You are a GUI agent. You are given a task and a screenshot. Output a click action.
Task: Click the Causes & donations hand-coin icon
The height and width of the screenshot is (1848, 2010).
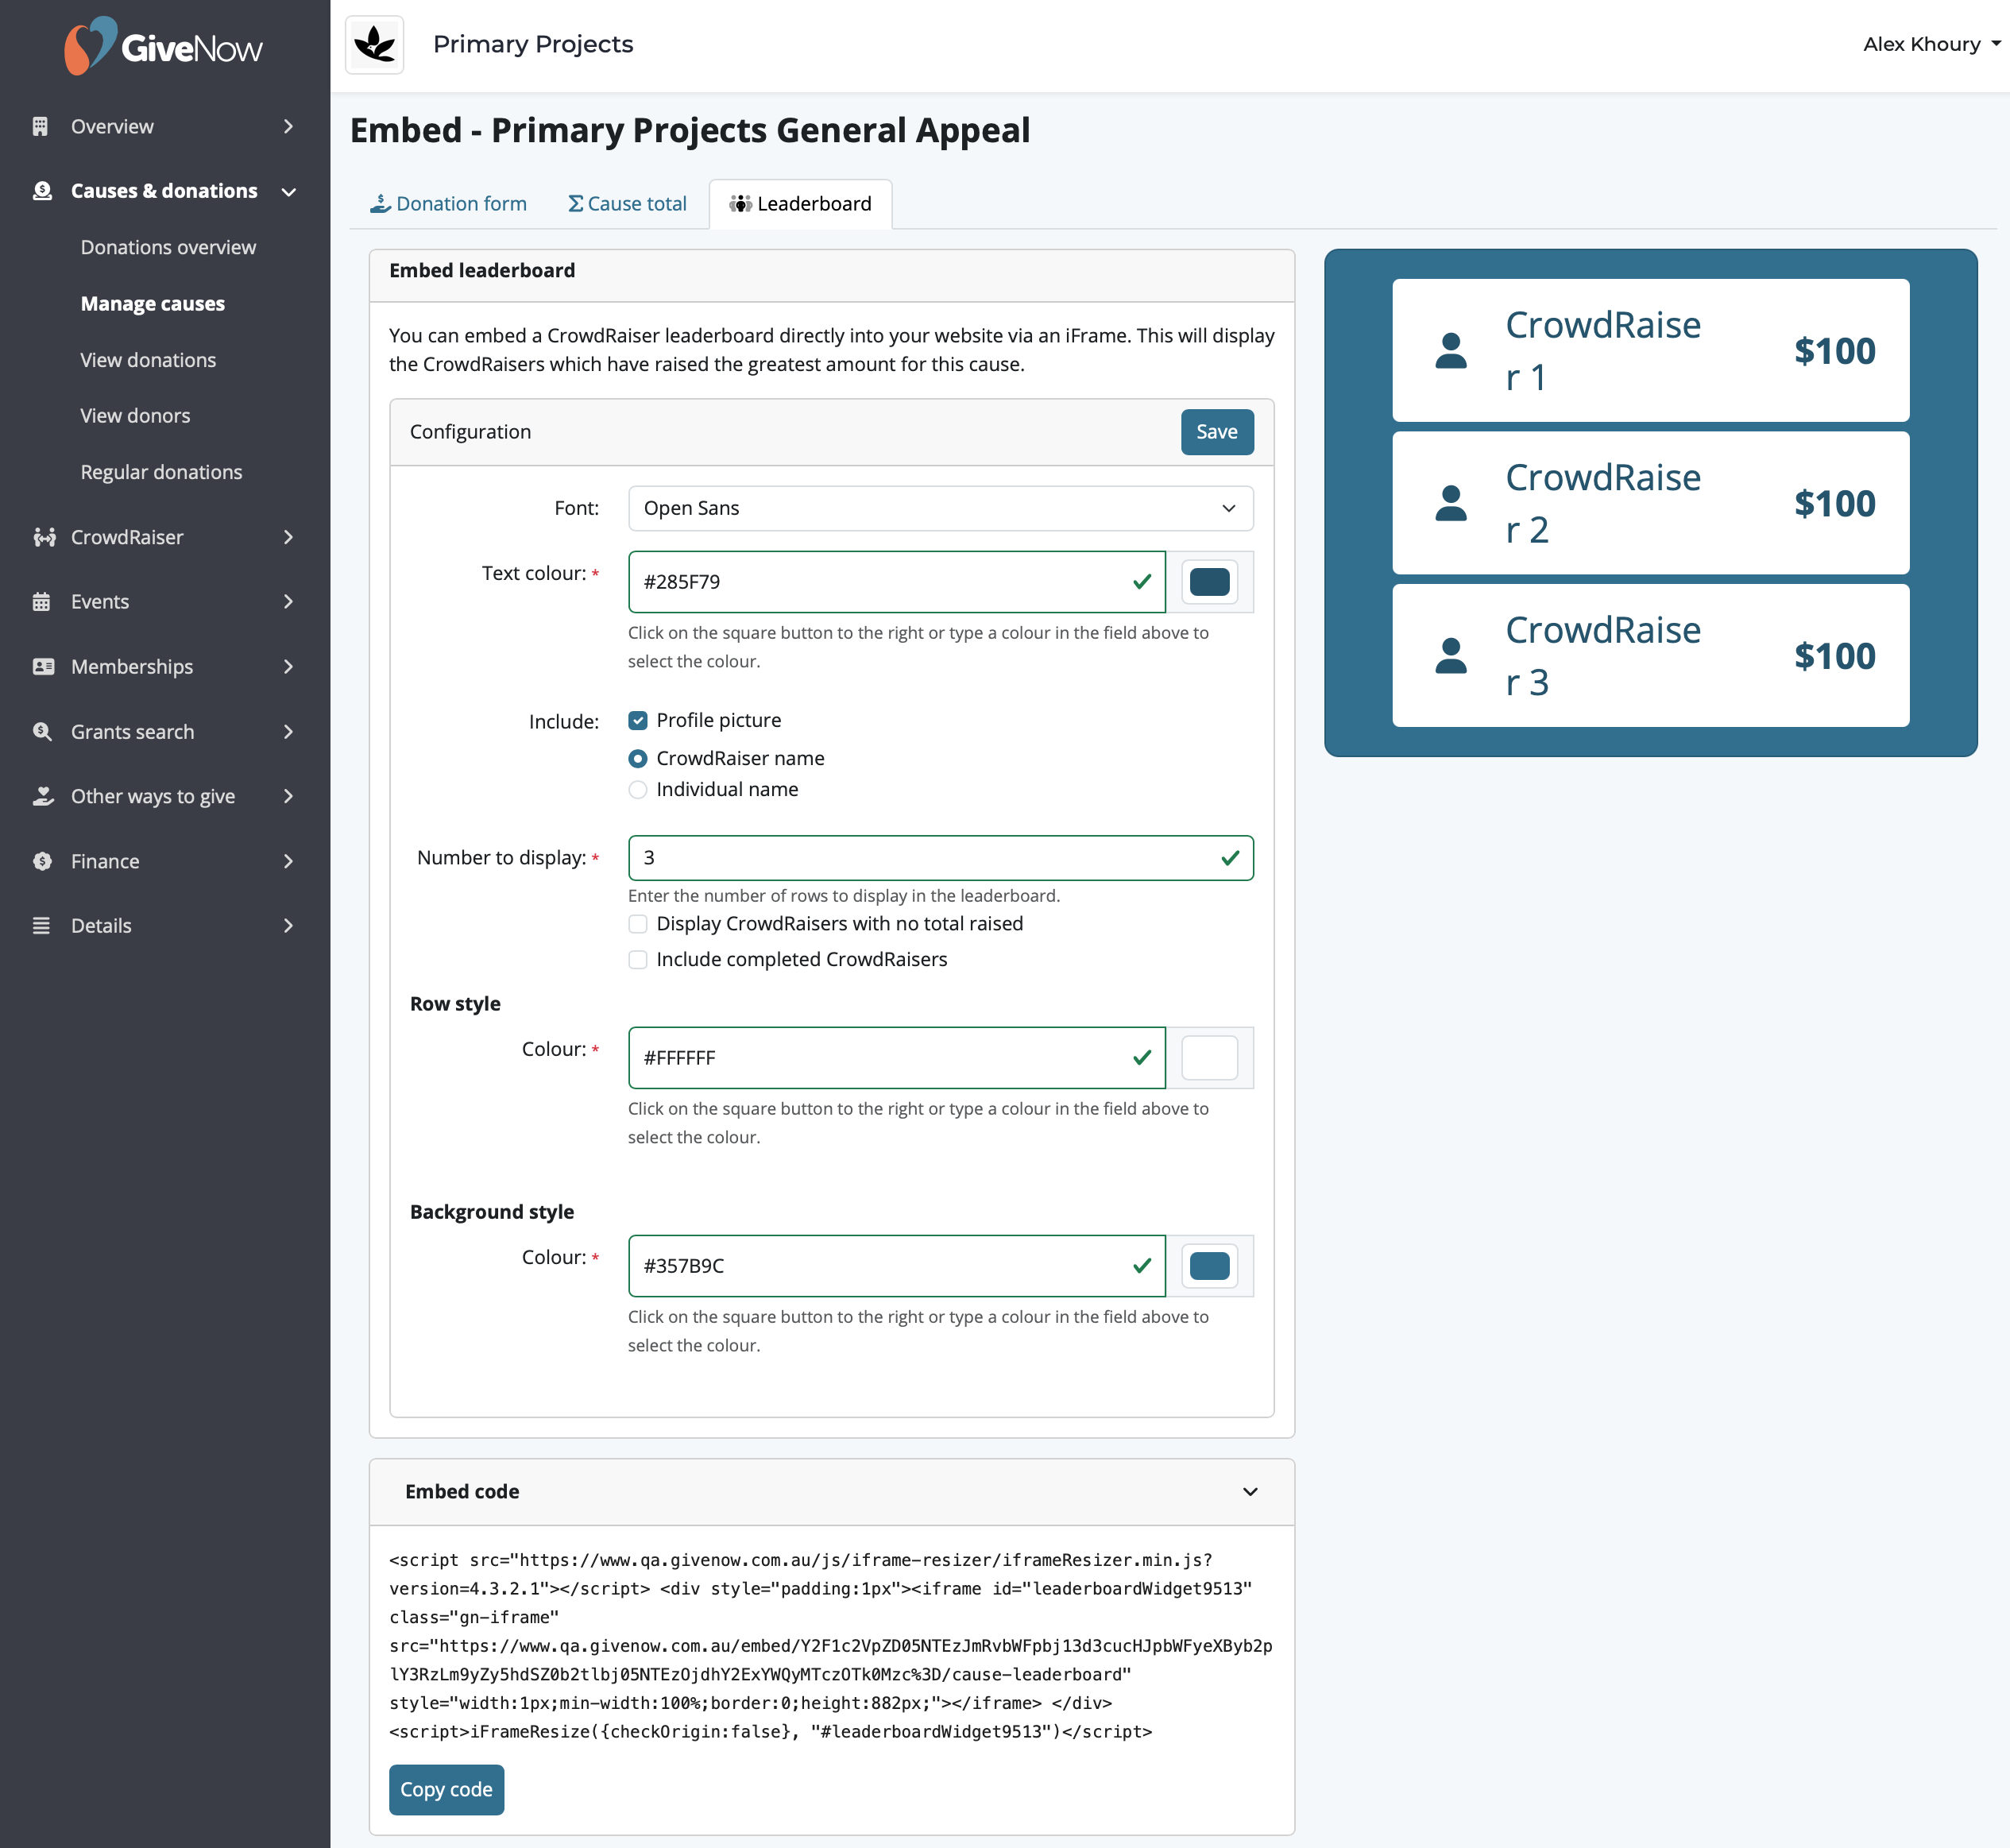42,191
